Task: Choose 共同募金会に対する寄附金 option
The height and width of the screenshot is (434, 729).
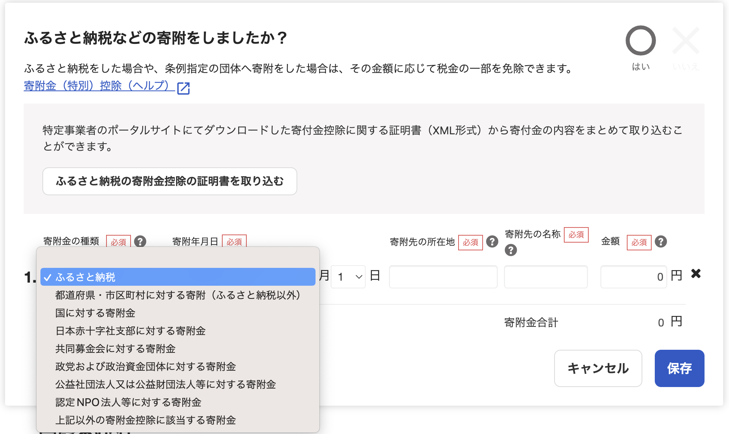Action: [115, 349]
